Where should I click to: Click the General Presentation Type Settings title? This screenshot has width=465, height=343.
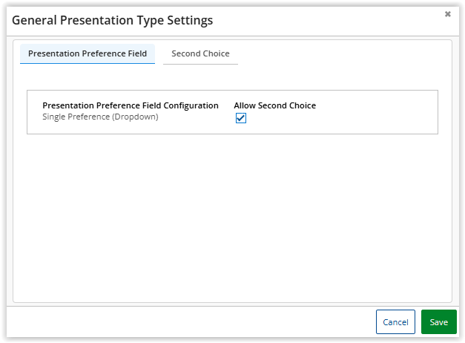click(112, 20)
